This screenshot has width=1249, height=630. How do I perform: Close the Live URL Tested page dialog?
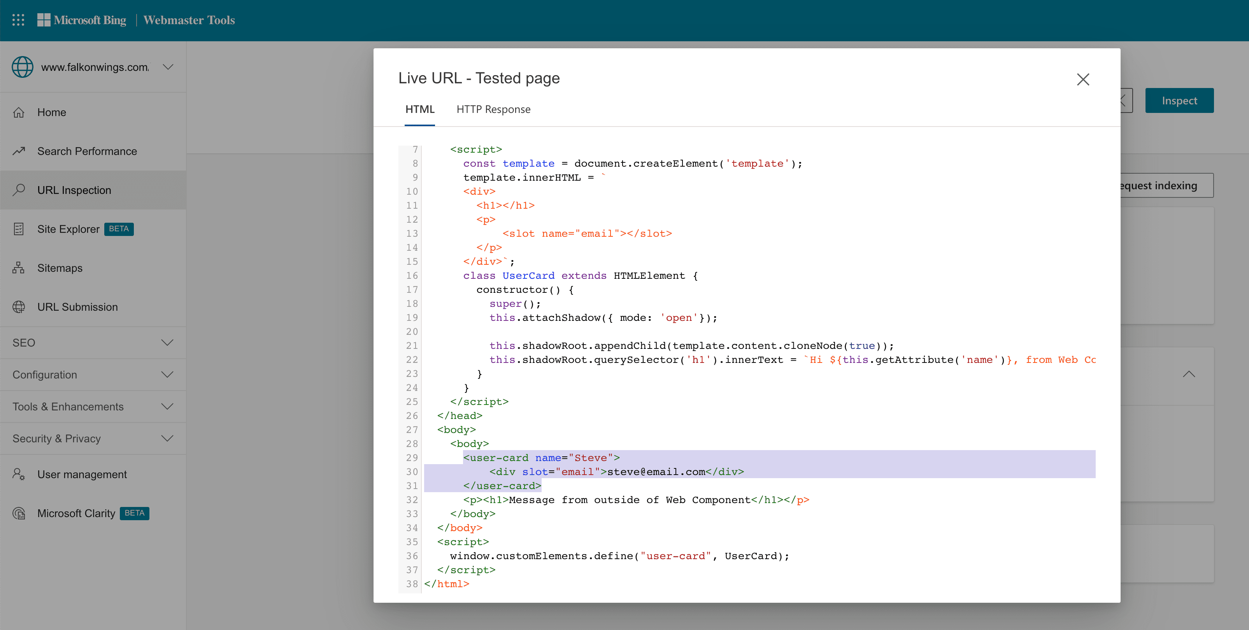click(x=1083, y=79)
